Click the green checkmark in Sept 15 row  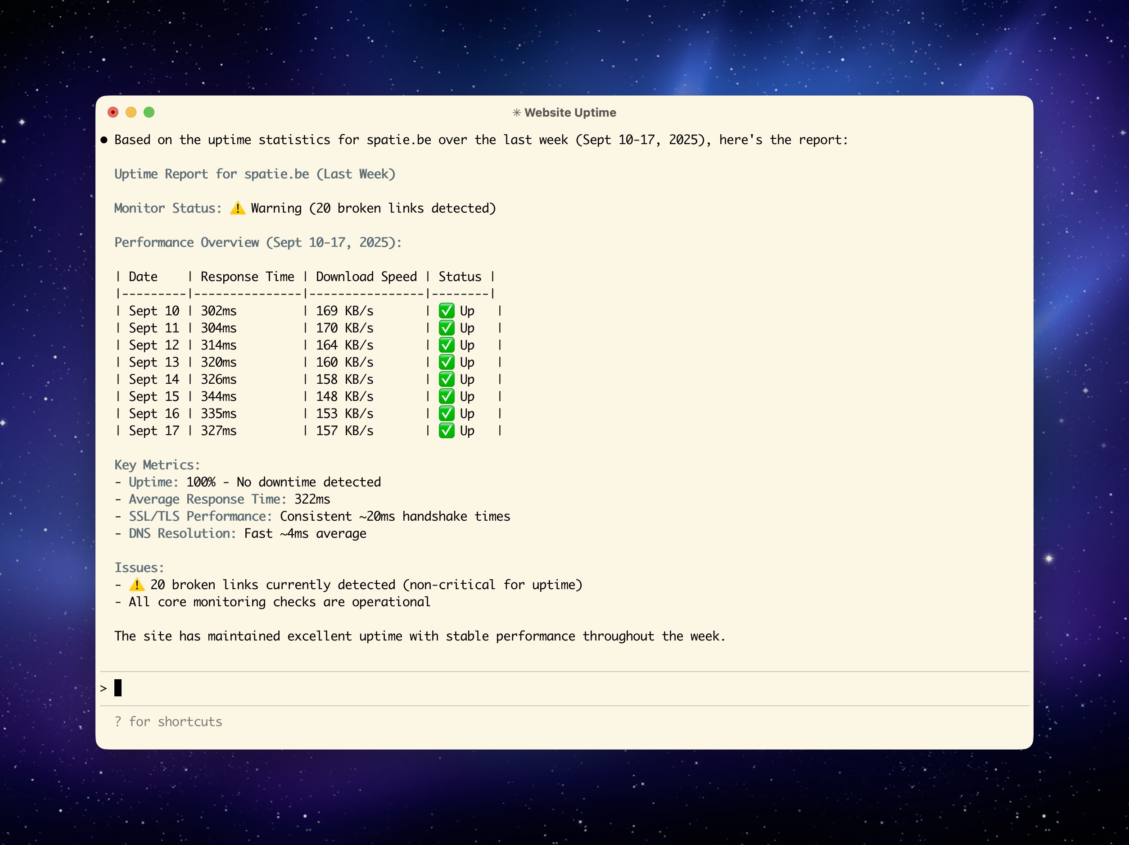pyautogui.click(x=447, y=396)
